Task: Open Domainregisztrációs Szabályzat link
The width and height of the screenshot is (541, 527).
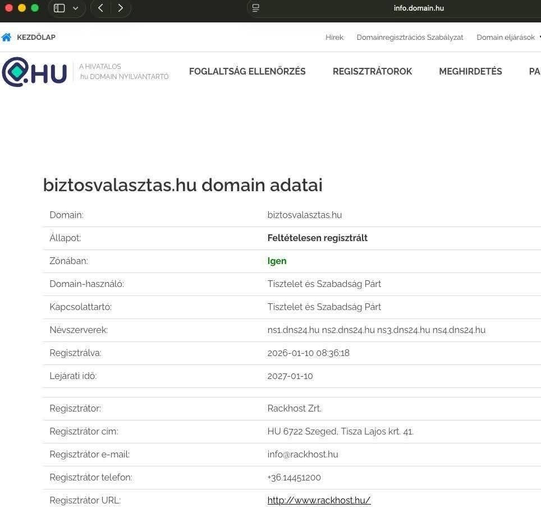Action: pos(410,37)
